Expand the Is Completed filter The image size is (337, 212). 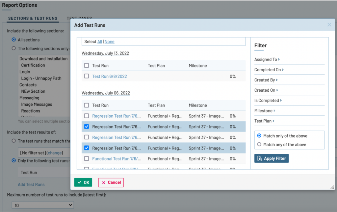268,101
